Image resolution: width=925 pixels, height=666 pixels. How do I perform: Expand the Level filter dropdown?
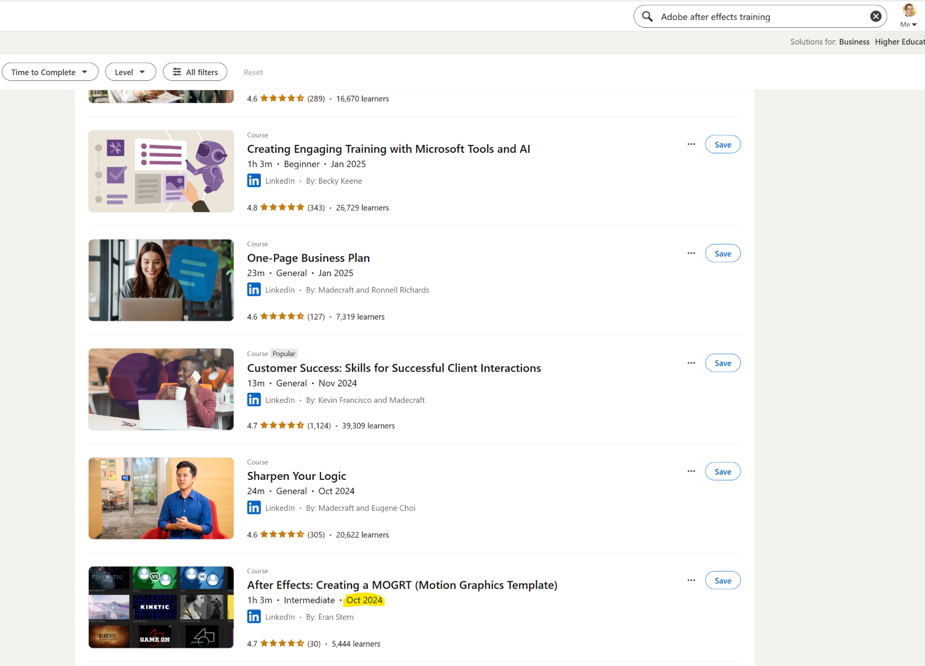point(130,72)
